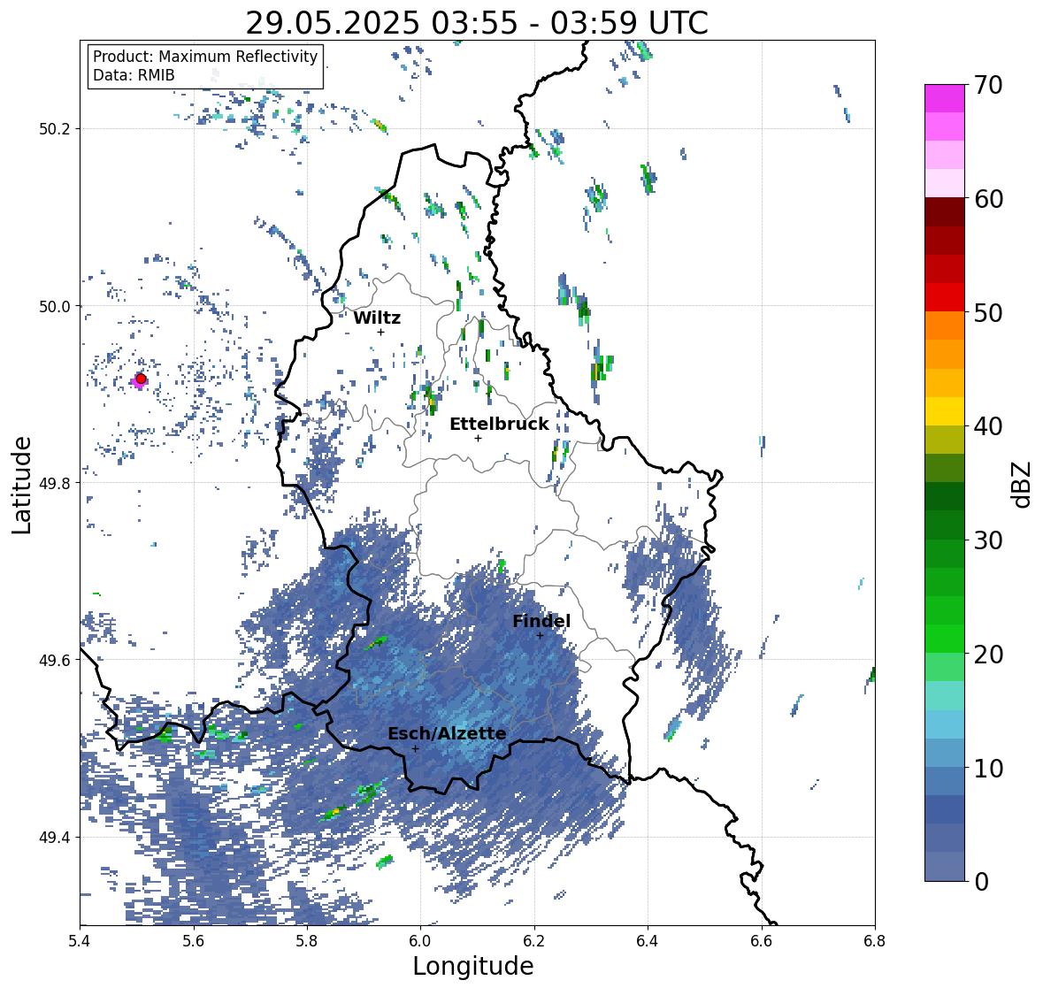The width and height of the screenshot is (1043, 988).
Task: Pick the dark green 30 dBZ colorbar segment
Action: (x=945, y=525)
